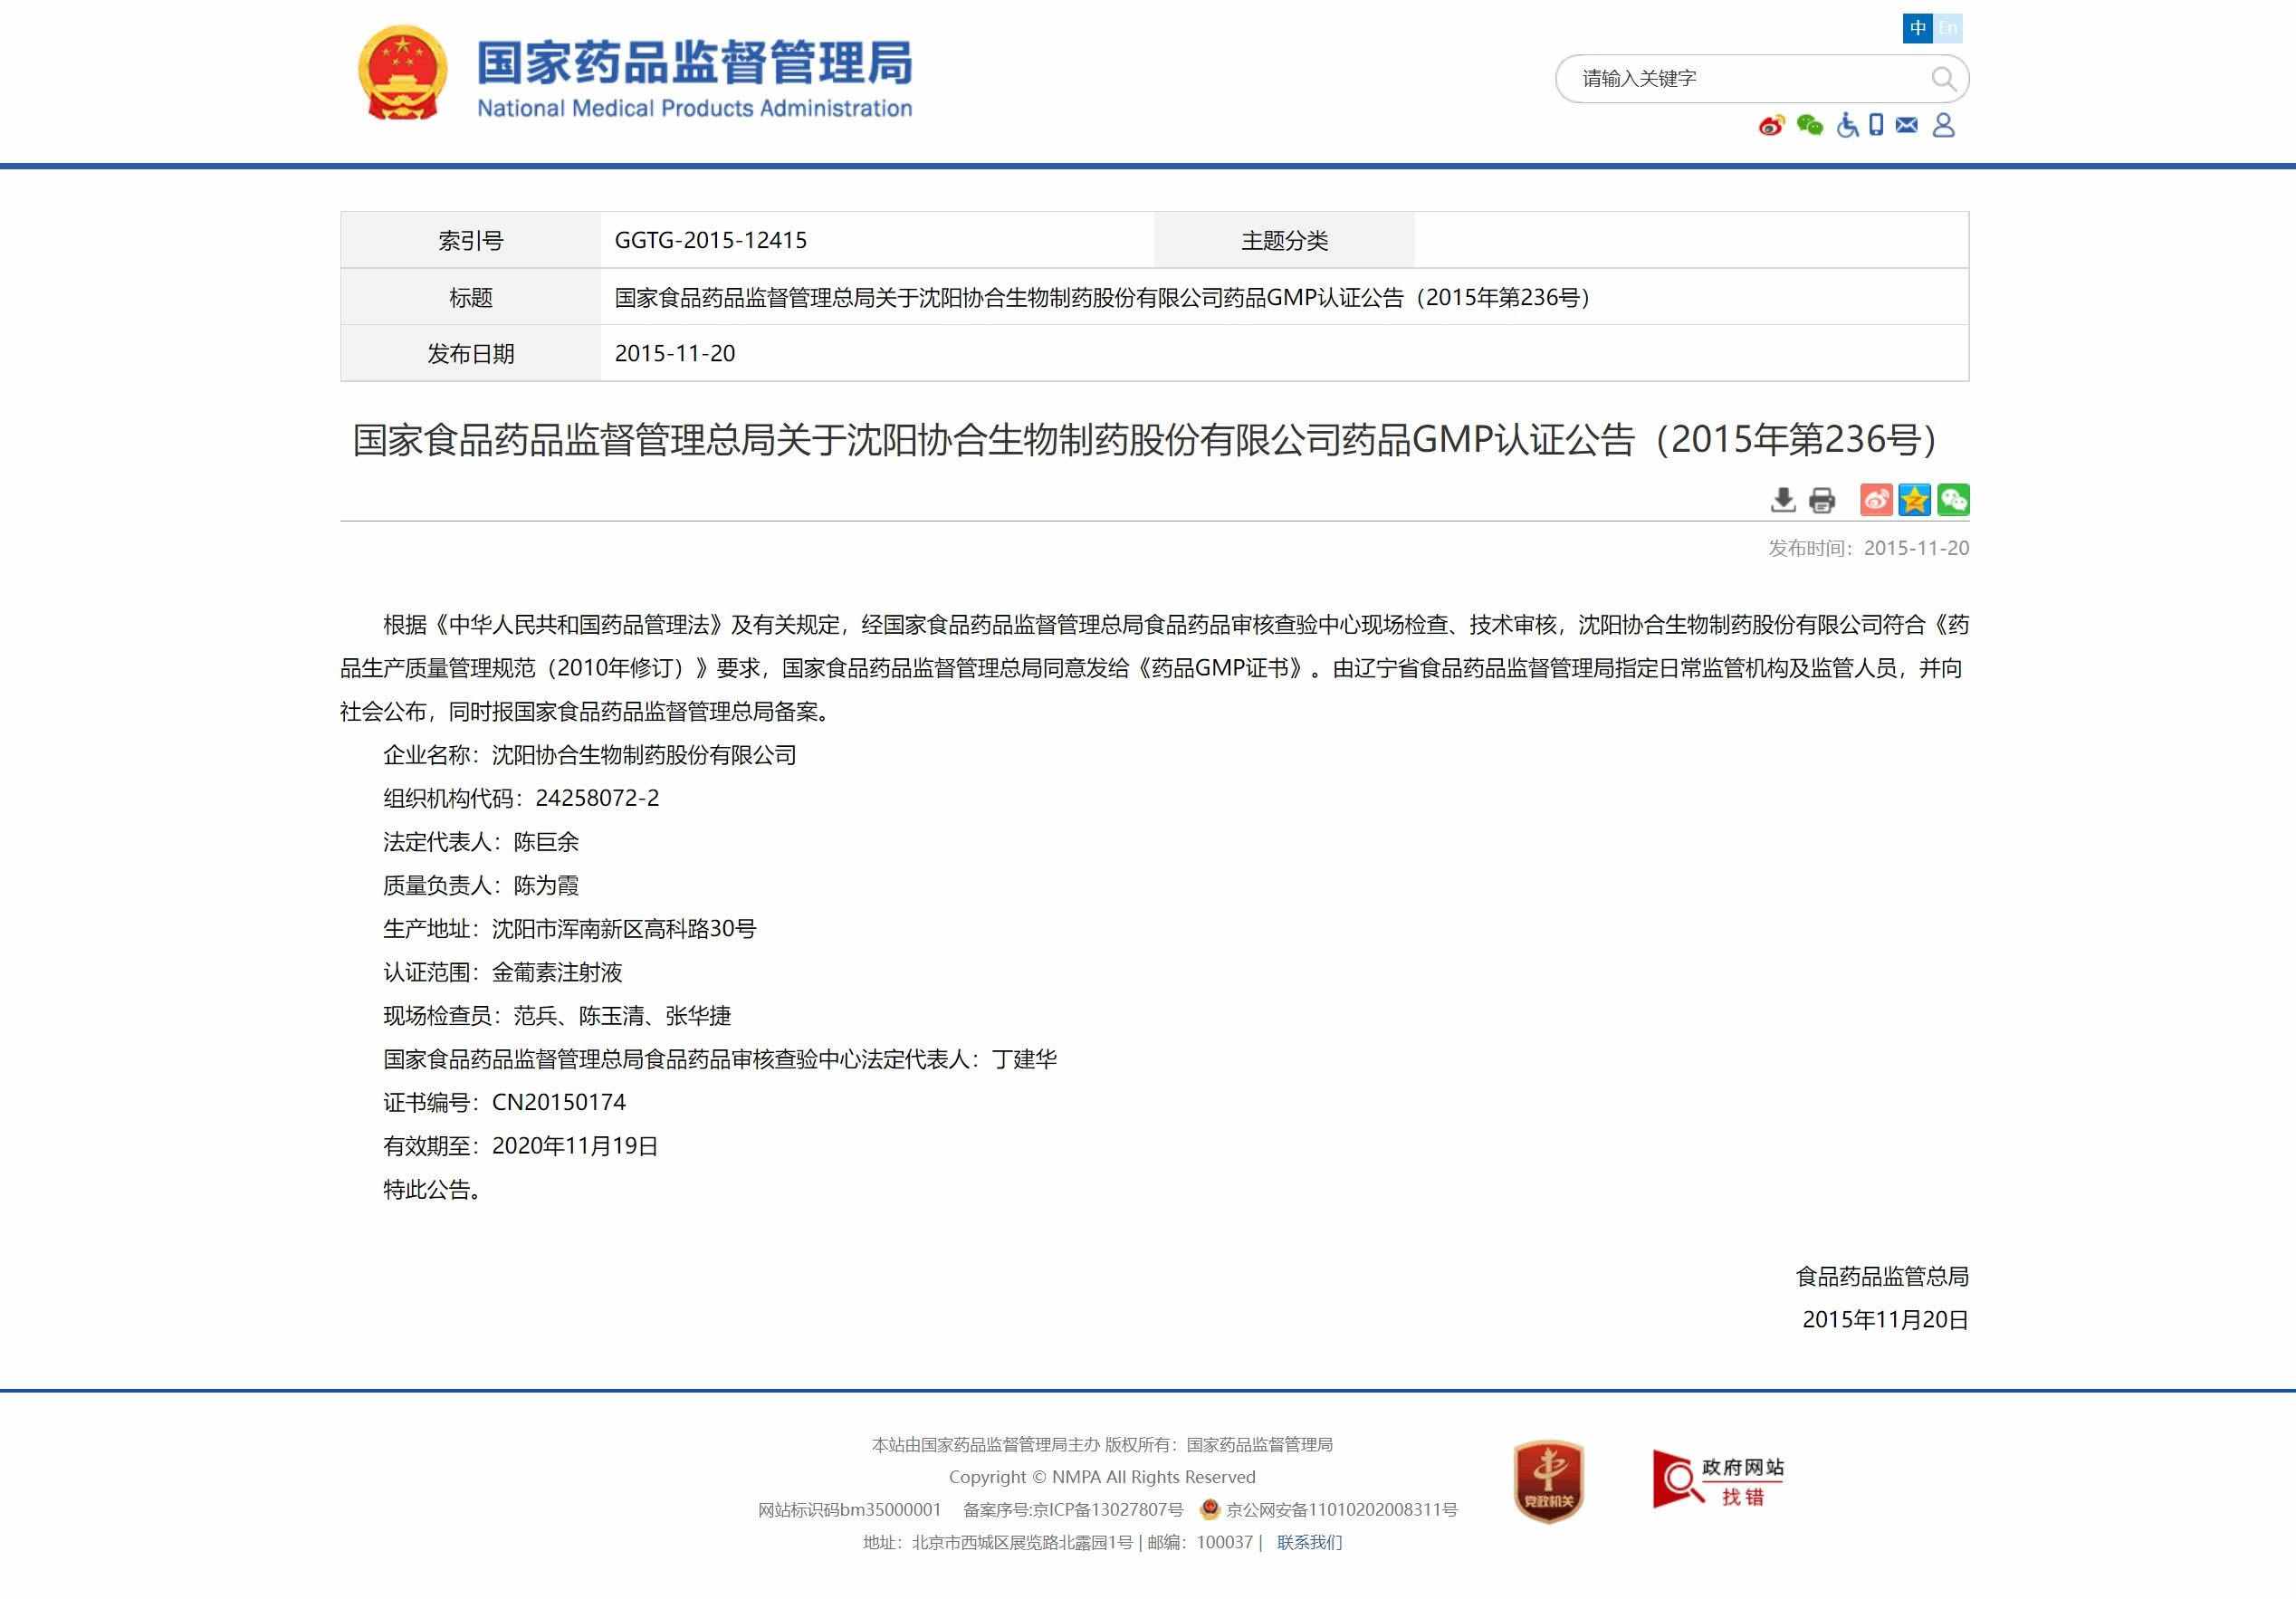Click index number GGTG-2015-12415
This screenshot has height=1599, width=2296.
(710, 240)
